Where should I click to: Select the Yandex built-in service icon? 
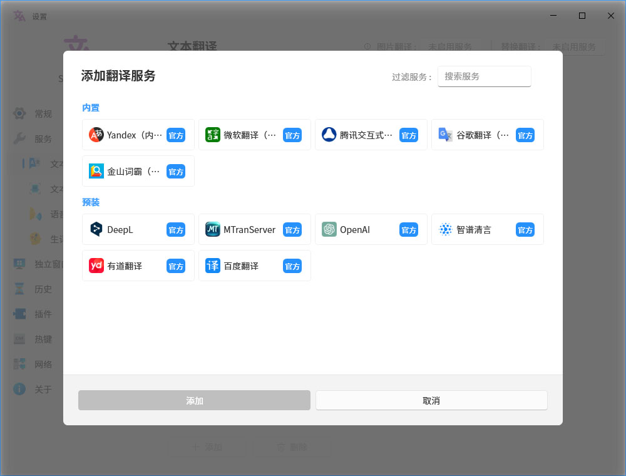pyautogui.click(x=96, y=135)
